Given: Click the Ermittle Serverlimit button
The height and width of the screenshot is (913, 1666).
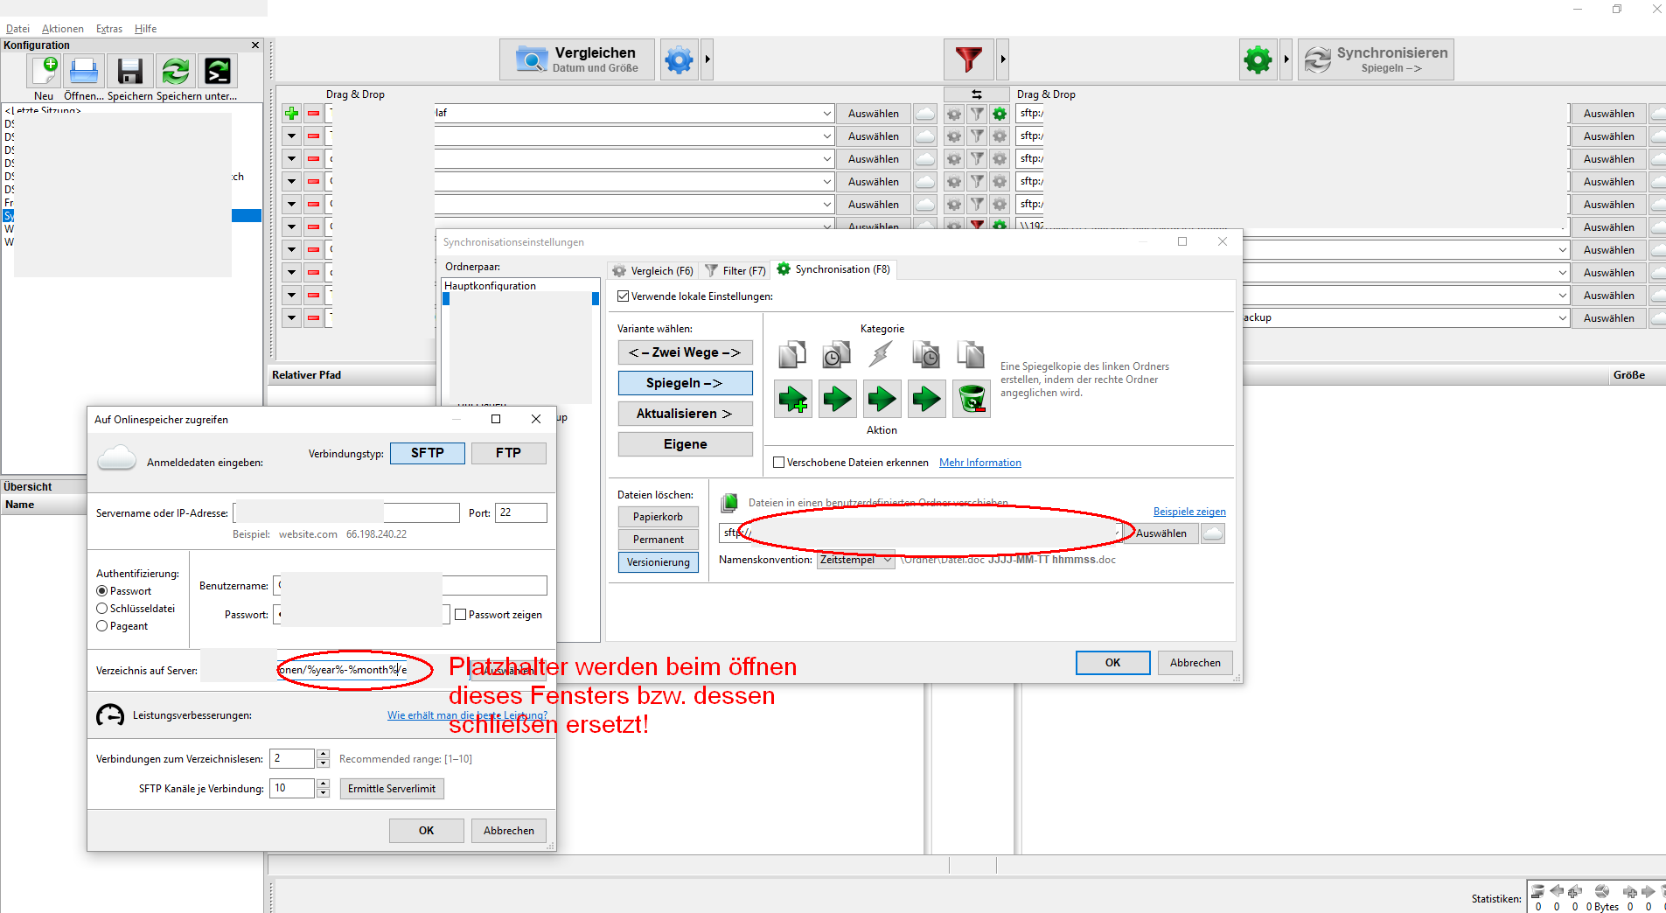Looking at the screenshot, I should pyautogui.click(x=392, y=789).
